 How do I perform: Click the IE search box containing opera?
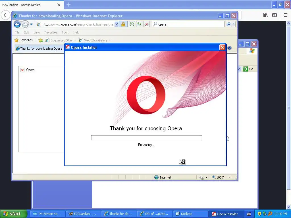coord(188,24)
